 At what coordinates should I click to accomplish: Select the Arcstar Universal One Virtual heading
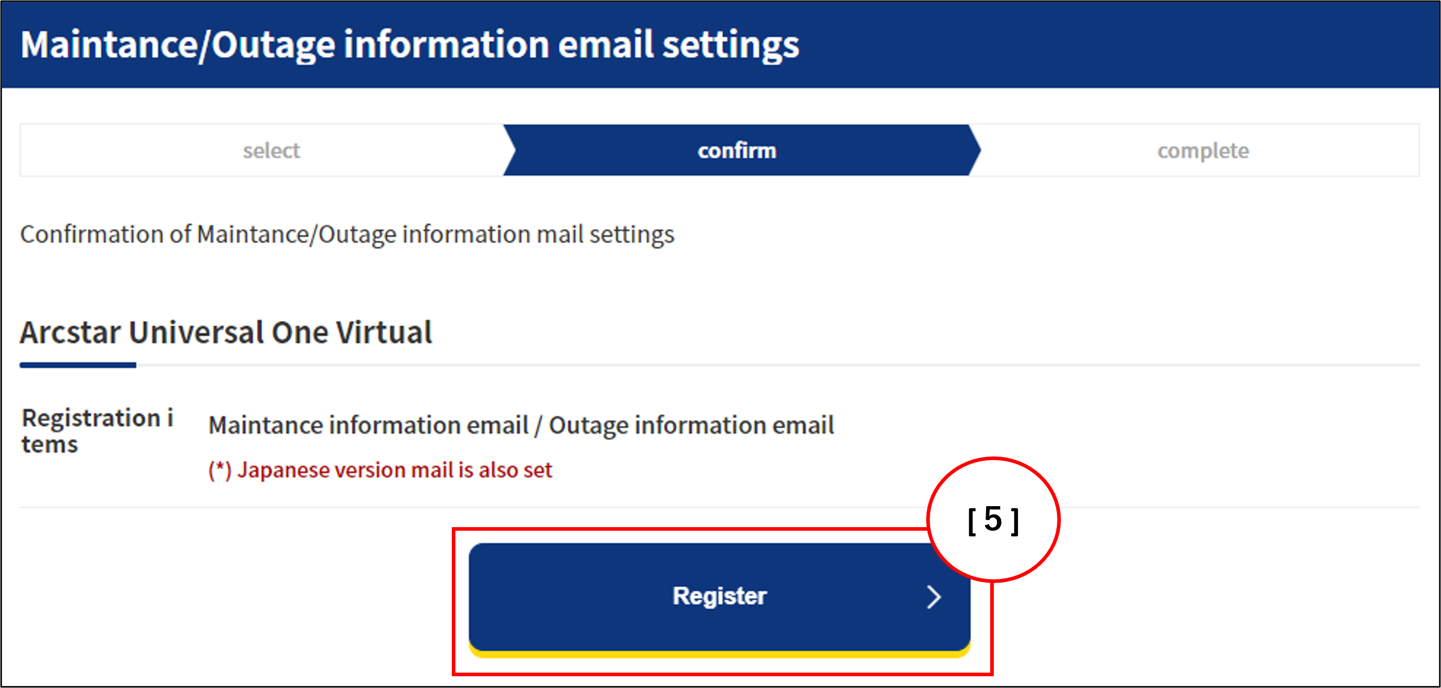coord(226,332)
